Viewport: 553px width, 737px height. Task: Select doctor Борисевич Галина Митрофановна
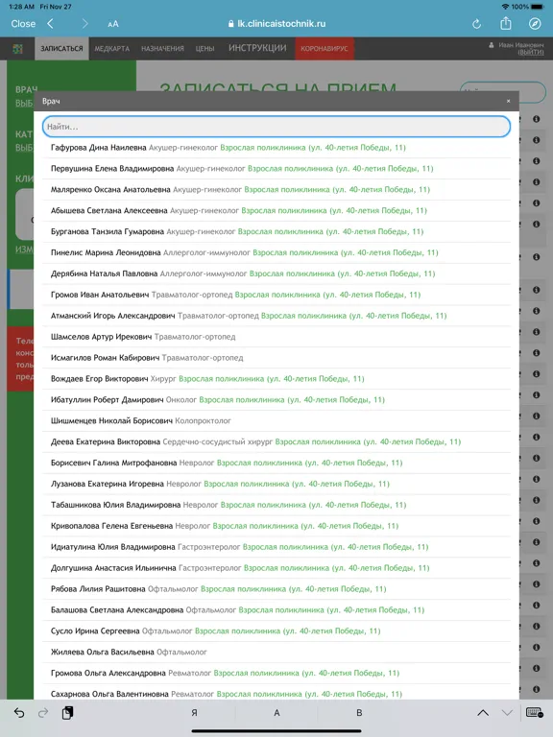pyautogui.click(x=276, y=463)
